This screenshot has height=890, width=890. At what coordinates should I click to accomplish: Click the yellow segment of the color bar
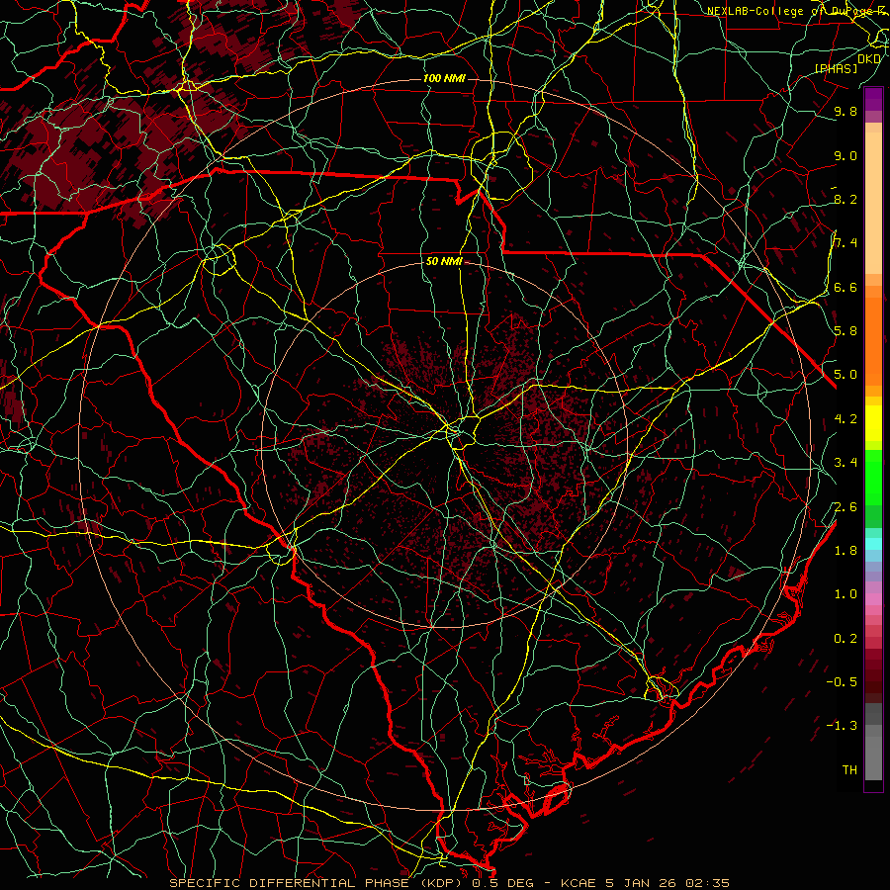click(x=873, y=423)
